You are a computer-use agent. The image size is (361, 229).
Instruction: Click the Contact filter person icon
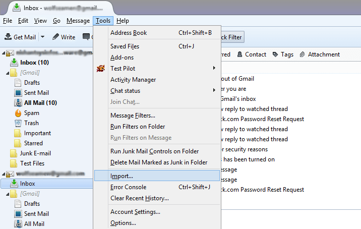239,54
